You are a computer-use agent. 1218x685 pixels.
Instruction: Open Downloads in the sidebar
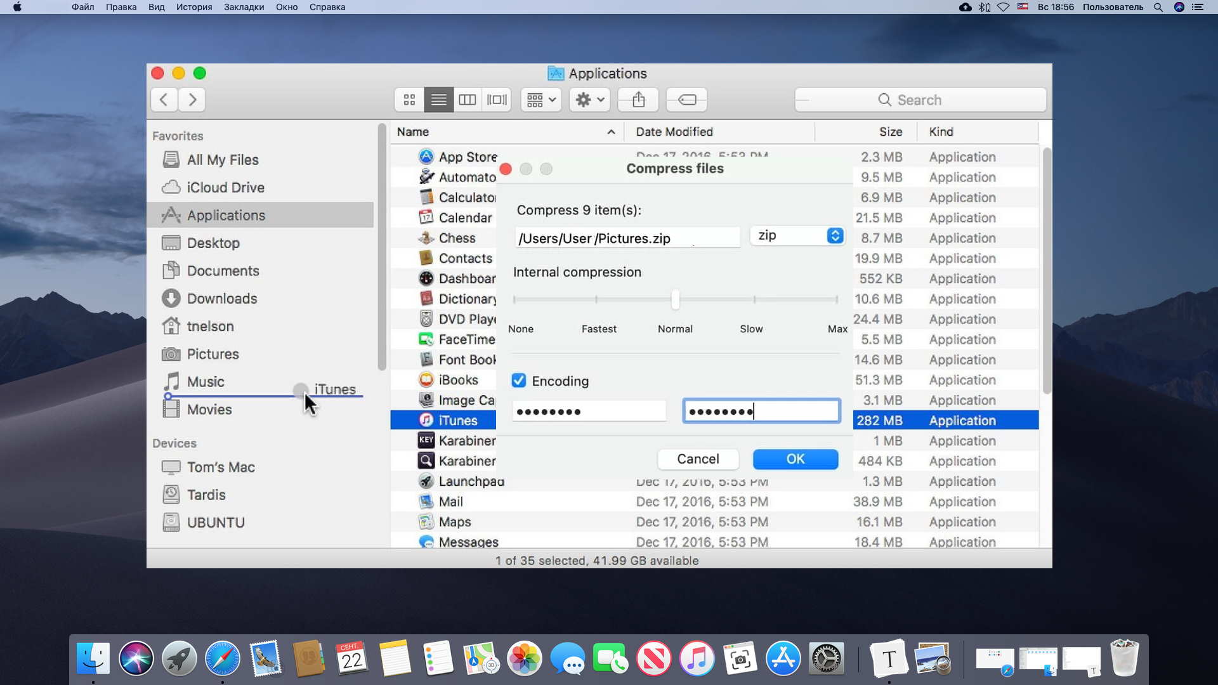tap(221, 299)
